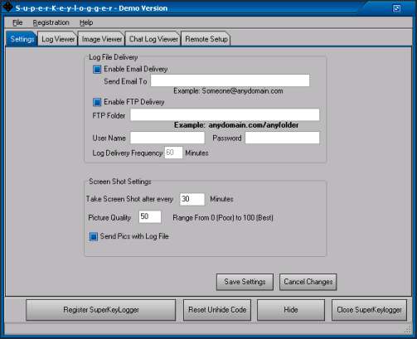
Task: Click the screen shot interval minutes field
Action: (x=192, y=199)
